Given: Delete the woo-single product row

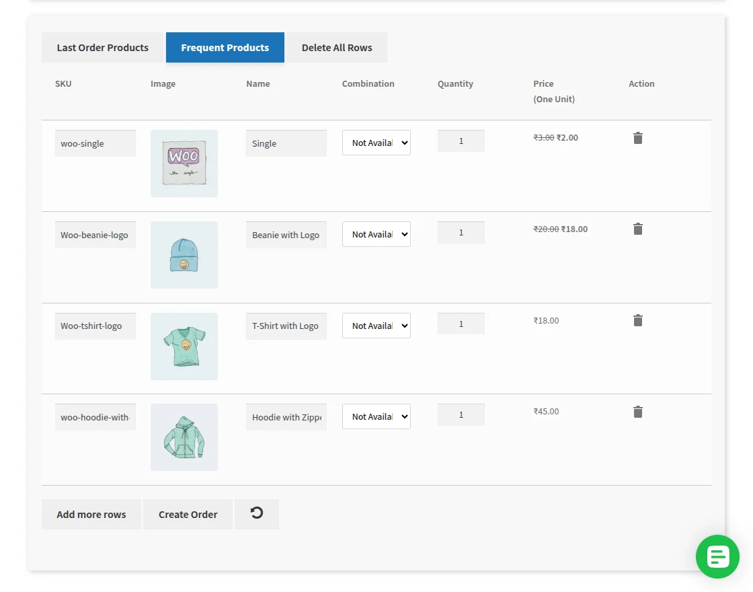Looking at the screenshot, I should pyautogui.click(x=637, y=138).
